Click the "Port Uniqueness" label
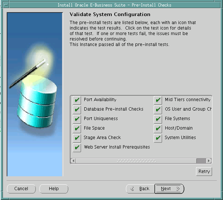The height and width of the screenshot is (200, 223). [x=101, y=119]
